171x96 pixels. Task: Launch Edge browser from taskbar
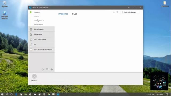[x=16, y=94]
